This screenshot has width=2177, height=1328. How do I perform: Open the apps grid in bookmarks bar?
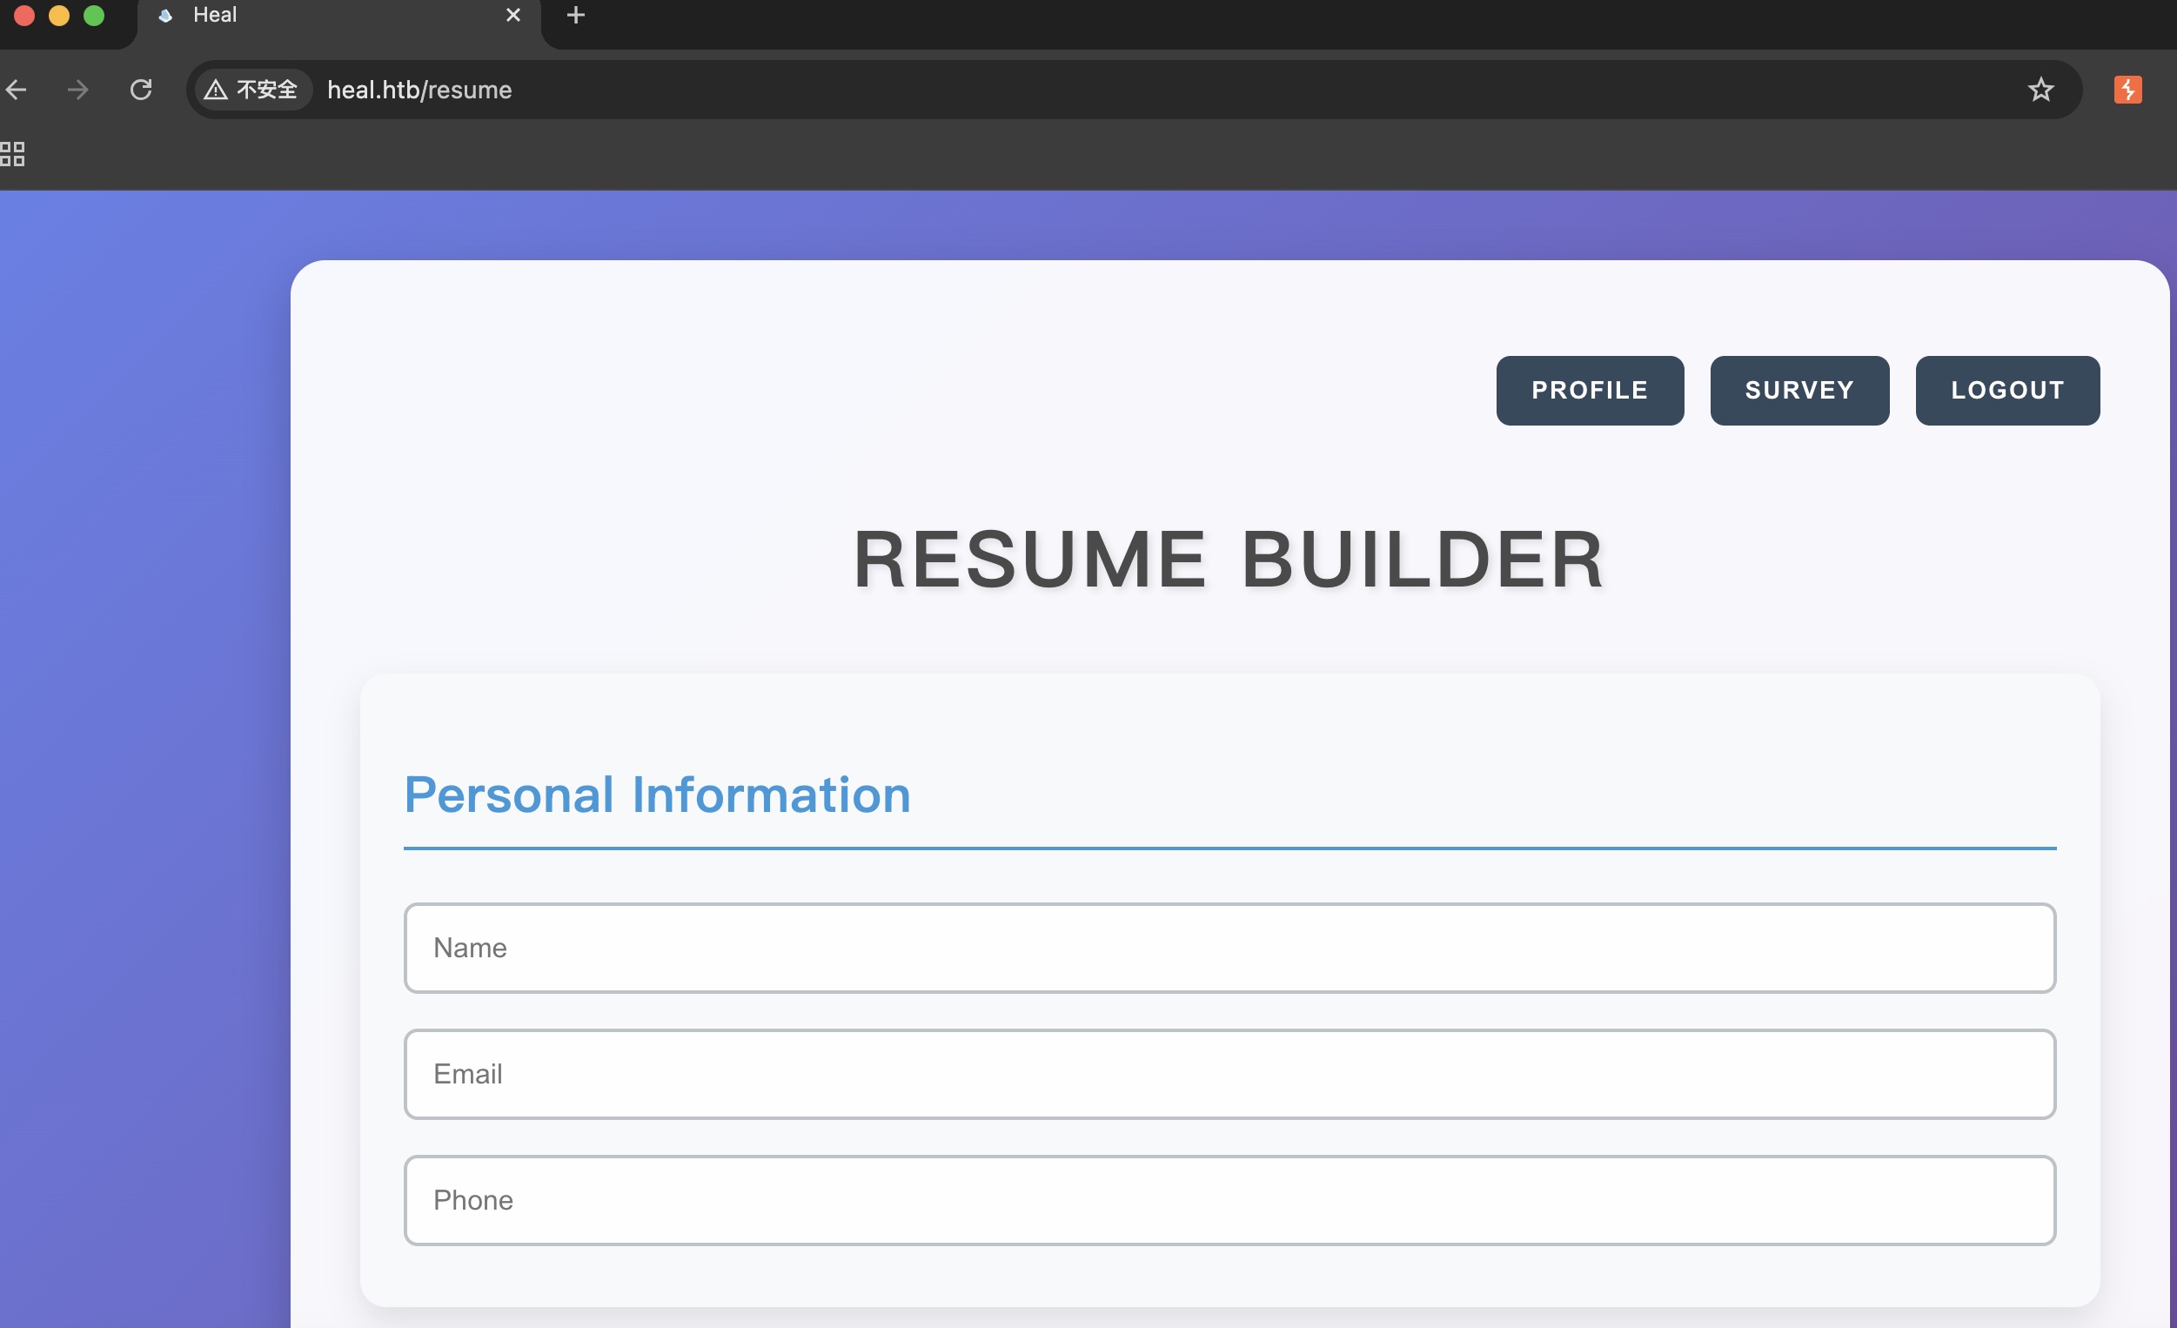coord(12,154)
